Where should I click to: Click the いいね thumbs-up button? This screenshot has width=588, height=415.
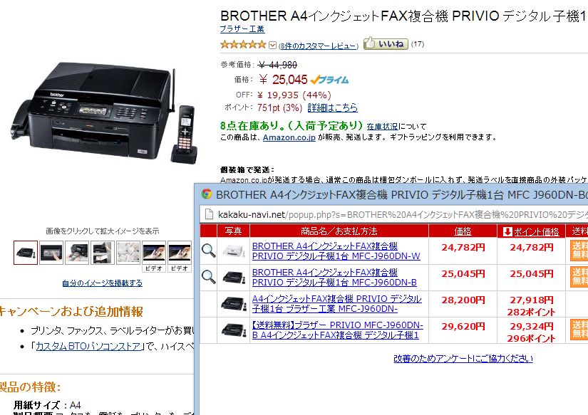(386, 43)
